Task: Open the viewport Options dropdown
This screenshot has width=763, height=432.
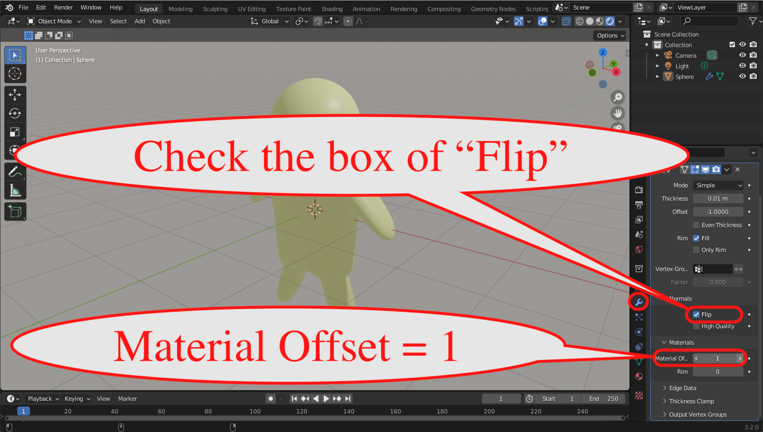Action: [611, 35]
